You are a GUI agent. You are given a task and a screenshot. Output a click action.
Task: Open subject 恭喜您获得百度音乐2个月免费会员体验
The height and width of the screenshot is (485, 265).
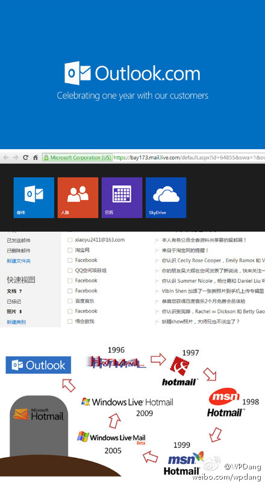tap(204, 301)
